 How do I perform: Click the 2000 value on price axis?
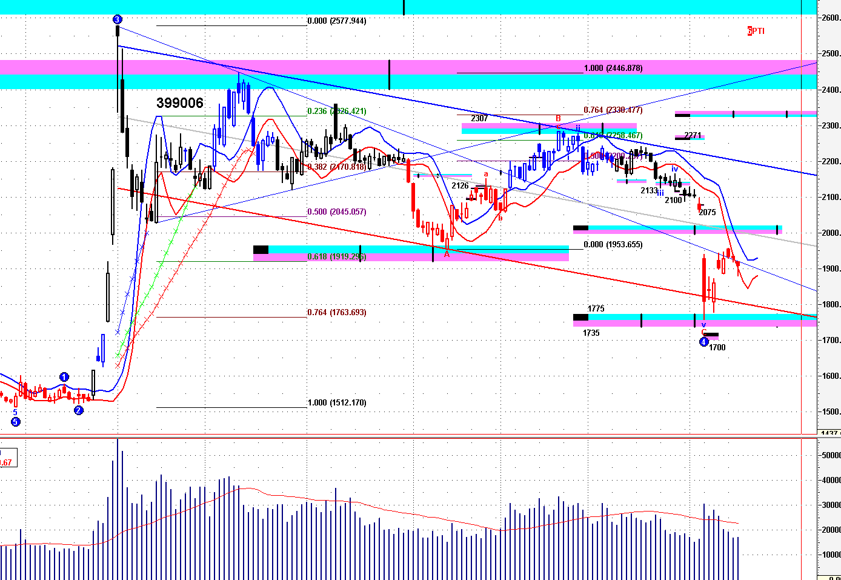tap(831, 233)
